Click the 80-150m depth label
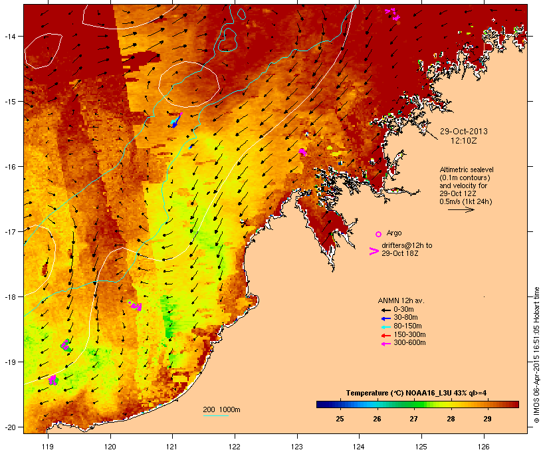This screenshot has width=545, height=452. pos(407,326)
